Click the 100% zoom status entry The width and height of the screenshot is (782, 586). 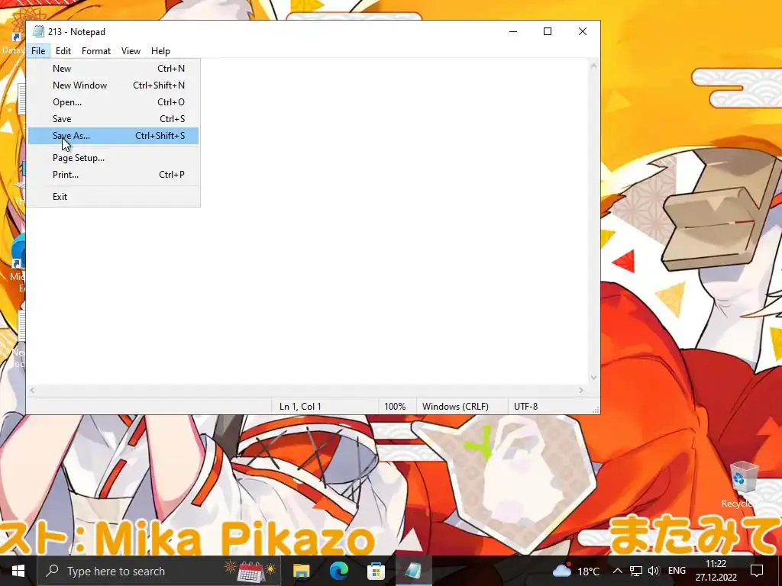(x=395, y=407)
